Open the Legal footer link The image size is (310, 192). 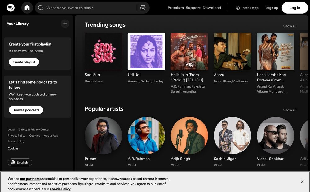[11, 129]
